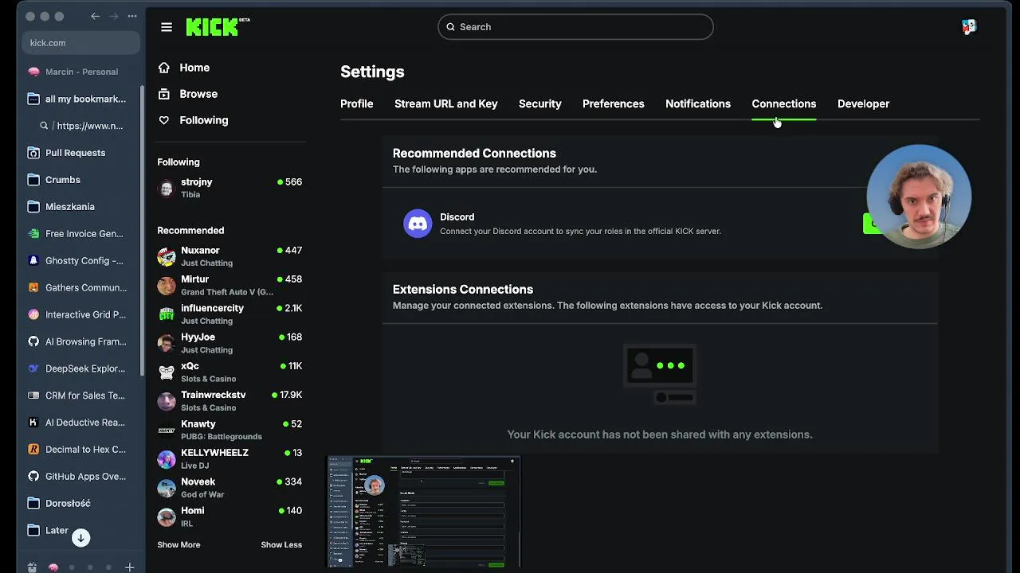Screen dimensions: 1020x573
Task: Click strojny's channel avatar
Action: click(x=167, y=188)
